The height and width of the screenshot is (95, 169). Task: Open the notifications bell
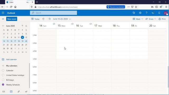[159, 13]
